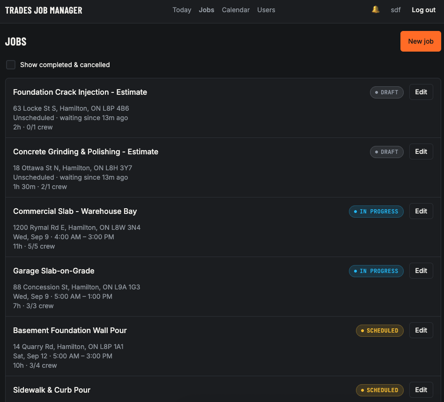Open the sdf user profile

(x=396, y=10)
